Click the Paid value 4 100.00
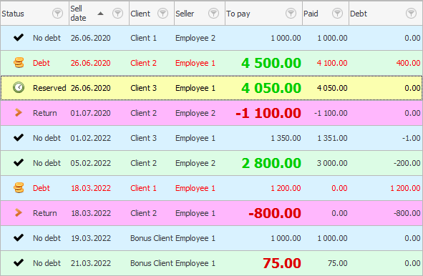Viewport: 423px width, 276px height. 332,63
